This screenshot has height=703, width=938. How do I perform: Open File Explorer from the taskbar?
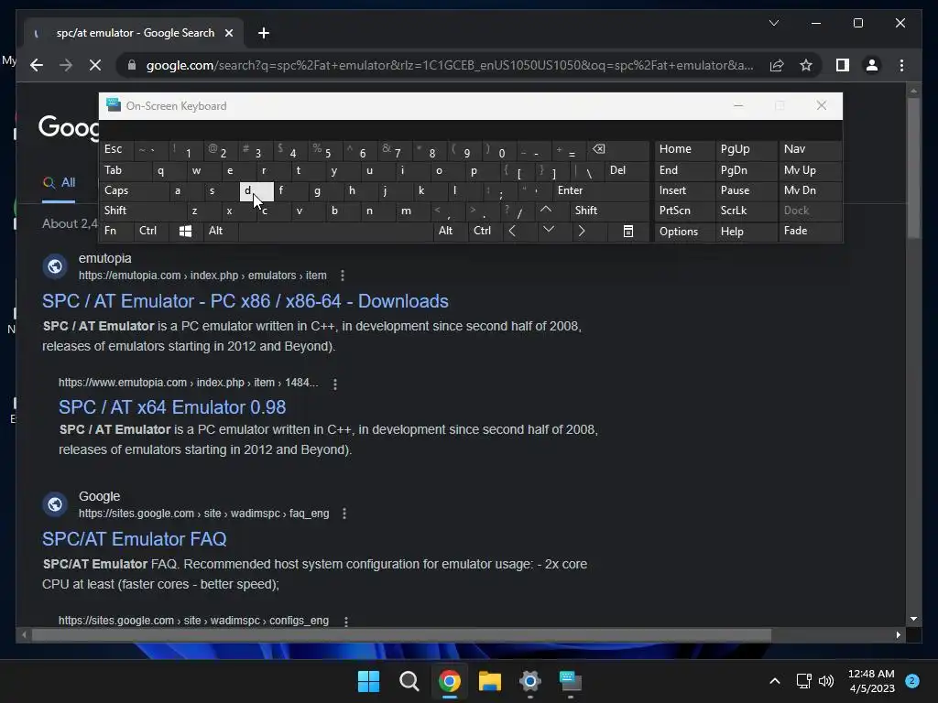click(490, 681)
